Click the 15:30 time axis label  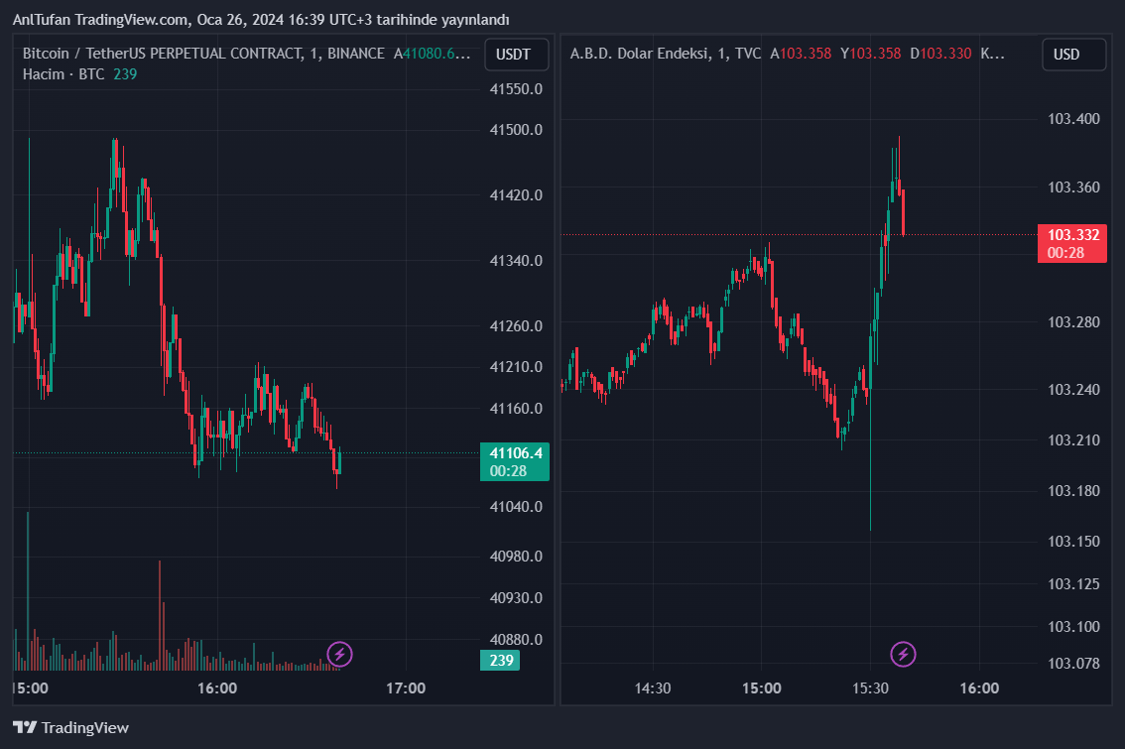tap(870, 687)
